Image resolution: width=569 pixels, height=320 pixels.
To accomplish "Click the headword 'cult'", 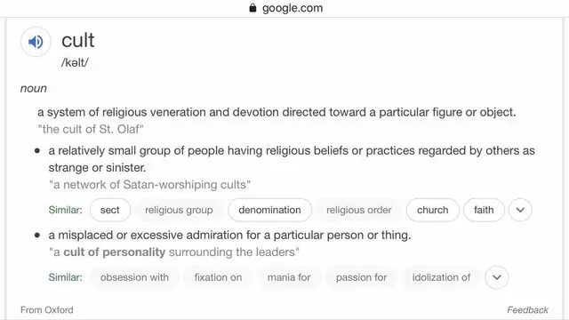I will tap(78, 40).
